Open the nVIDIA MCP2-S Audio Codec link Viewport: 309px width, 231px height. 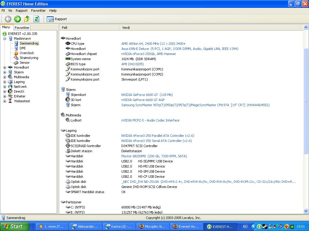point(150,120)
